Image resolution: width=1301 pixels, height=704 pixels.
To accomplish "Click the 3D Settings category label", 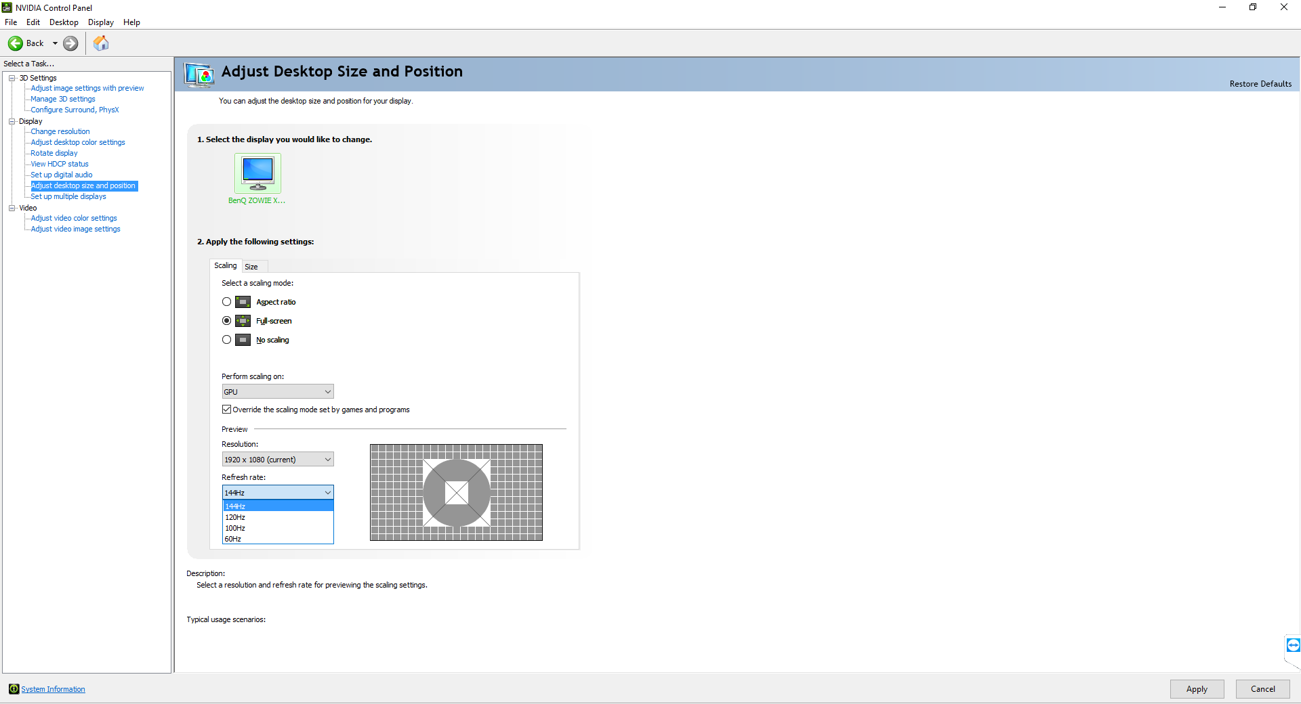I will 38,78.
